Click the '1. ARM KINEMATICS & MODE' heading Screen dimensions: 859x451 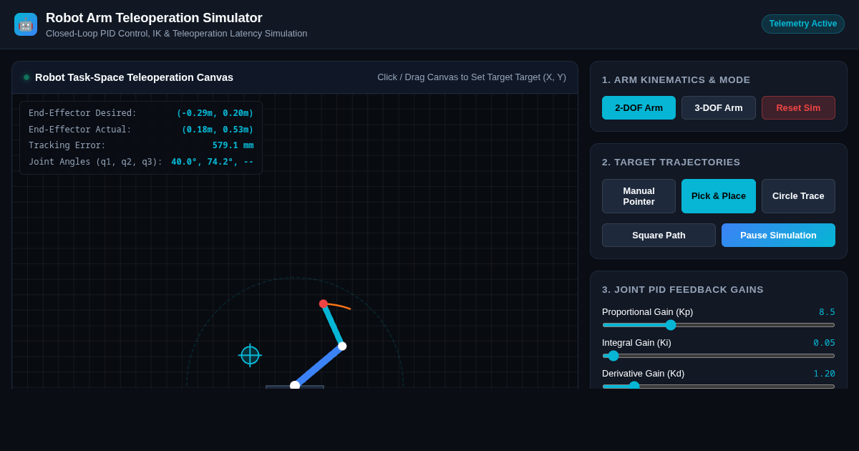click(x=676, y=80)
